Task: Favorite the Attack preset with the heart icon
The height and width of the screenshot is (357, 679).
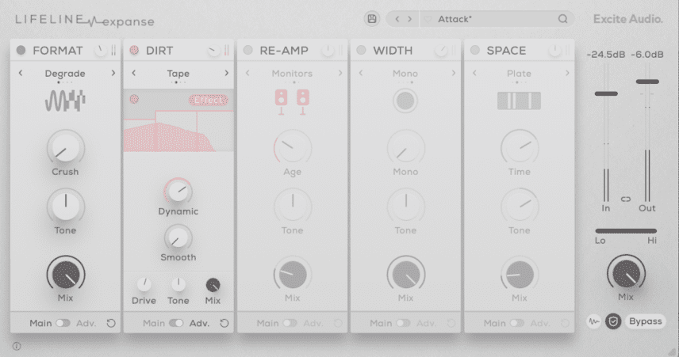Action: tap(428, 19)
